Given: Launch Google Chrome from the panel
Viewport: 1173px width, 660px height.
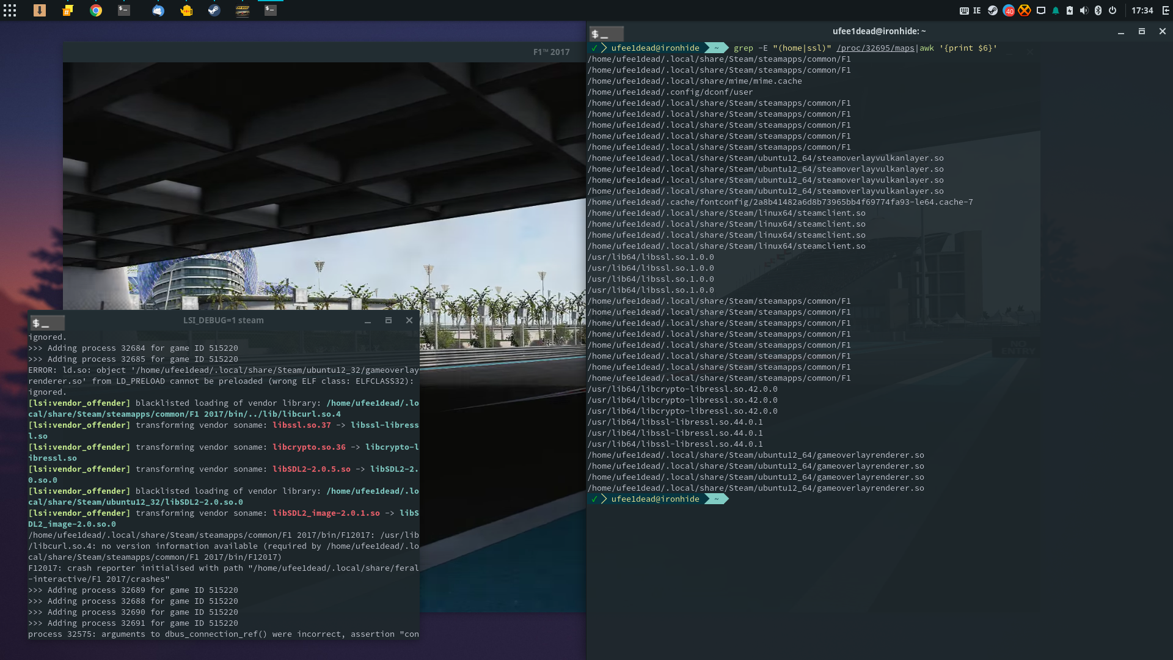Looking at the screenshot, I should (x=96, y=10).
